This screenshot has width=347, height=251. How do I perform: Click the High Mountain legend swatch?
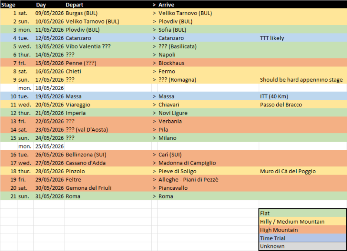point(302,230)
